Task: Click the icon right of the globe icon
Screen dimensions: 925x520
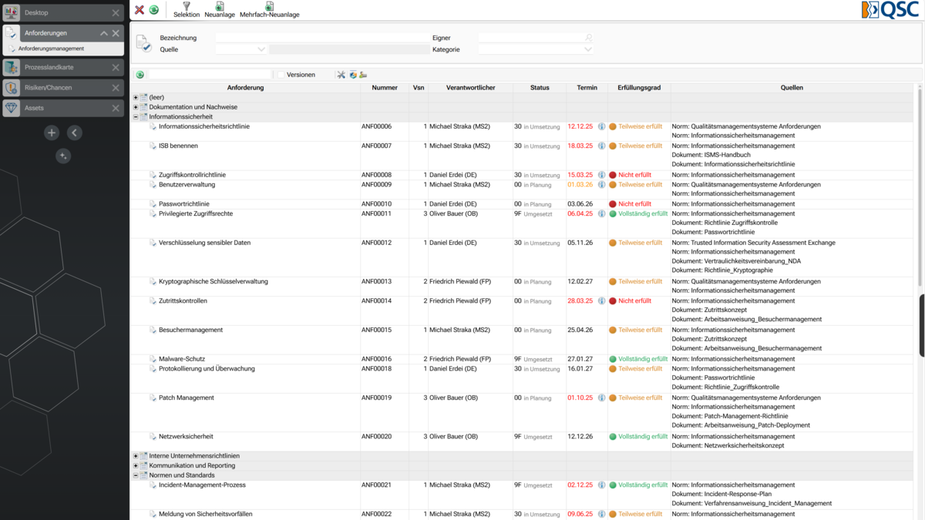Action: point(363,75)
